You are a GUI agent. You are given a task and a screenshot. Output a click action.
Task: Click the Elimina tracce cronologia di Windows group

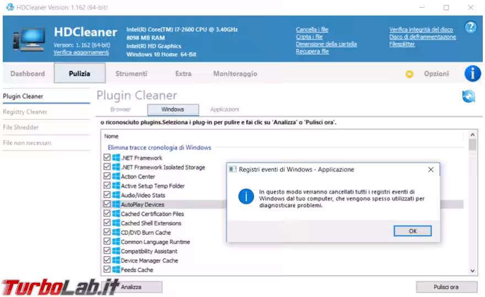click(x=159, y=147)
